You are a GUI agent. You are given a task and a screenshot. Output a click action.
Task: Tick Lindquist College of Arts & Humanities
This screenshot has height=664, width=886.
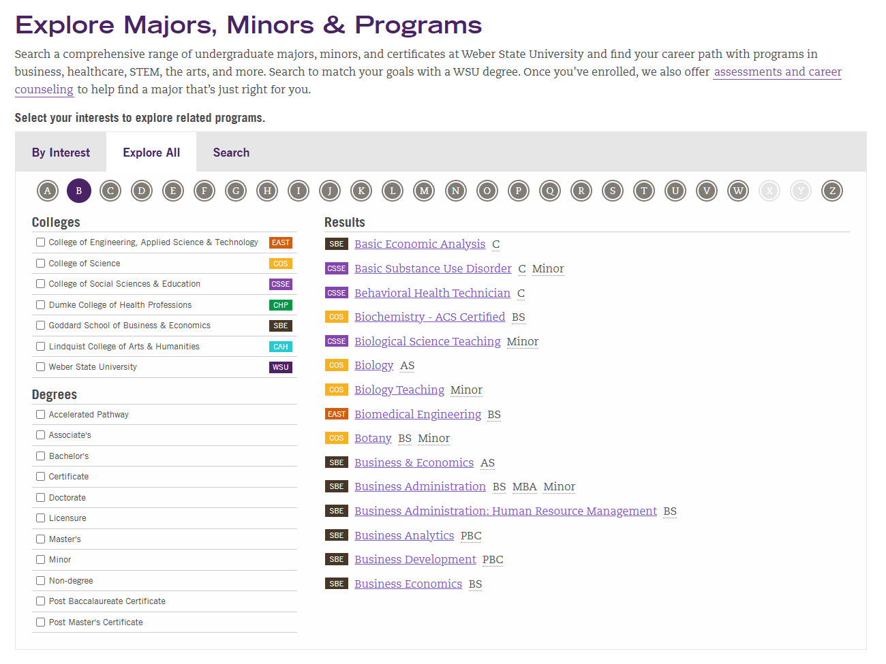coord(41,347)
